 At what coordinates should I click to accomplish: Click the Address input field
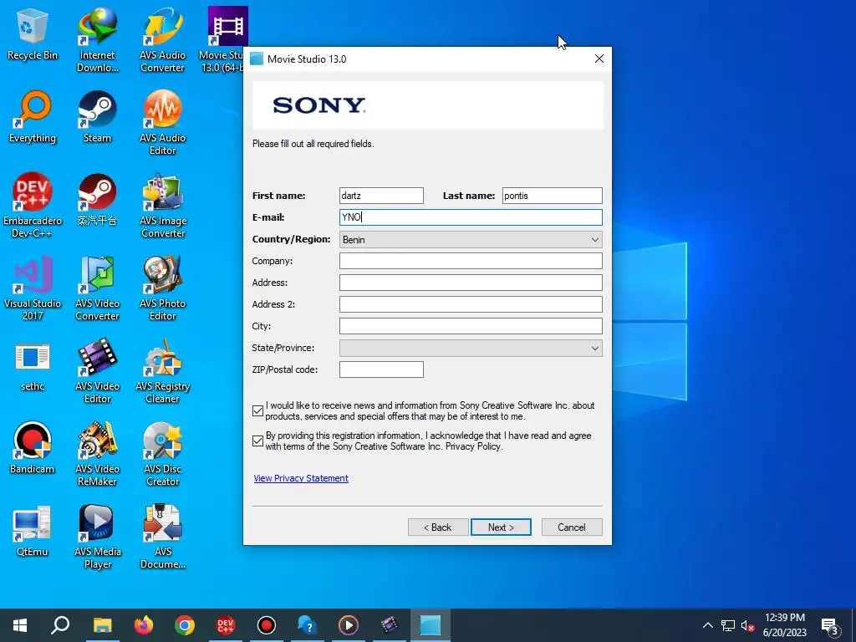[x=471, y=283]
